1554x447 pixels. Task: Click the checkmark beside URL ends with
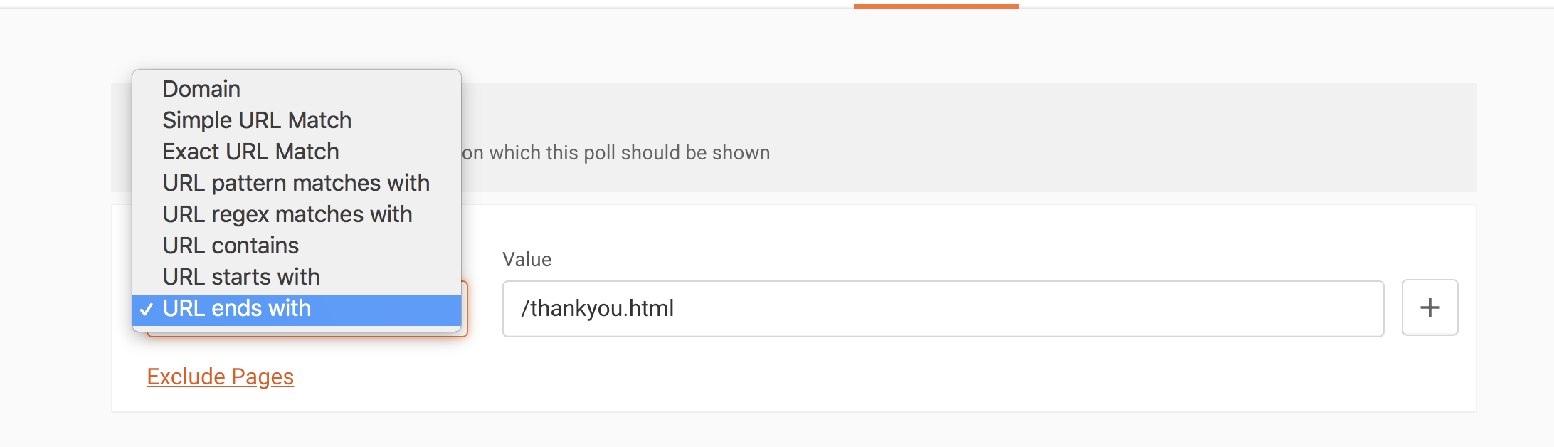[x=147, y=310]
